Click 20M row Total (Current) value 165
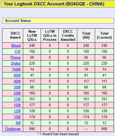This screenshot has height=136, width=115. click(x=104, y=93)
